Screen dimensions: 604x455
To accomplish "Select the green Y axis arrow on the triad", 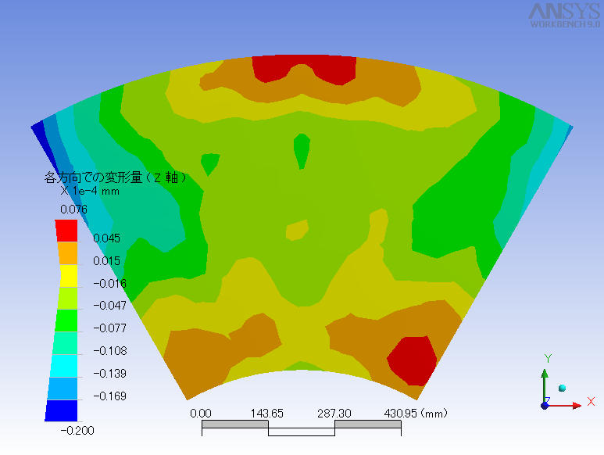I will click(x=545, y=386).
